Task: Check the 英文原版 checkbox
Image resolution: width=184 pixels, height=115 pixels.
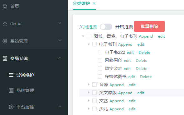Action: point(94,93)
